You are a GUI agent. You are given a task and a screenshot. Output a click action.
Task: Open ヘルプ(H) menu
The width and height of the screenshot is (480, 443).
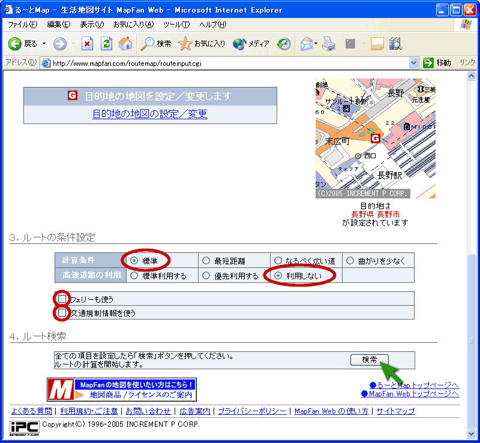tap(213, 25)
